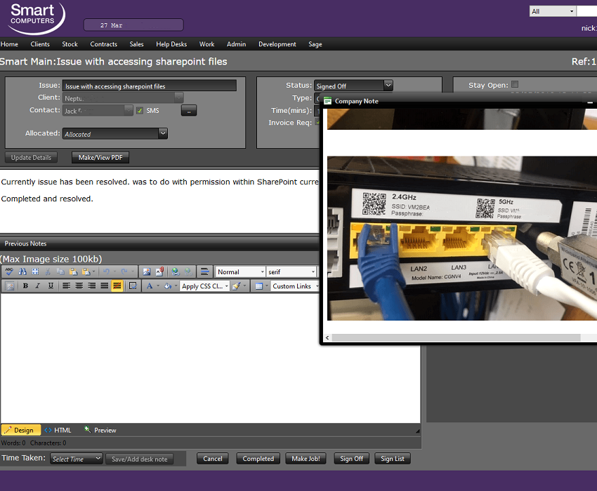This screenshot has width=597, height=491.
Task: Apply Italic formatting in editor toolbar
Action: click(38, 286)
